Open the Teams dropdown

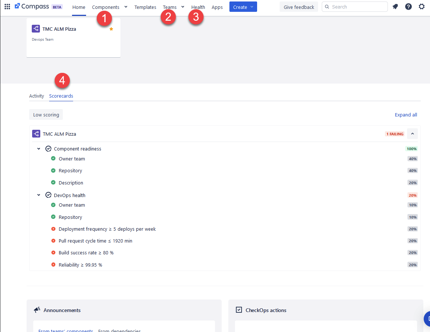(x=173, y=7)
